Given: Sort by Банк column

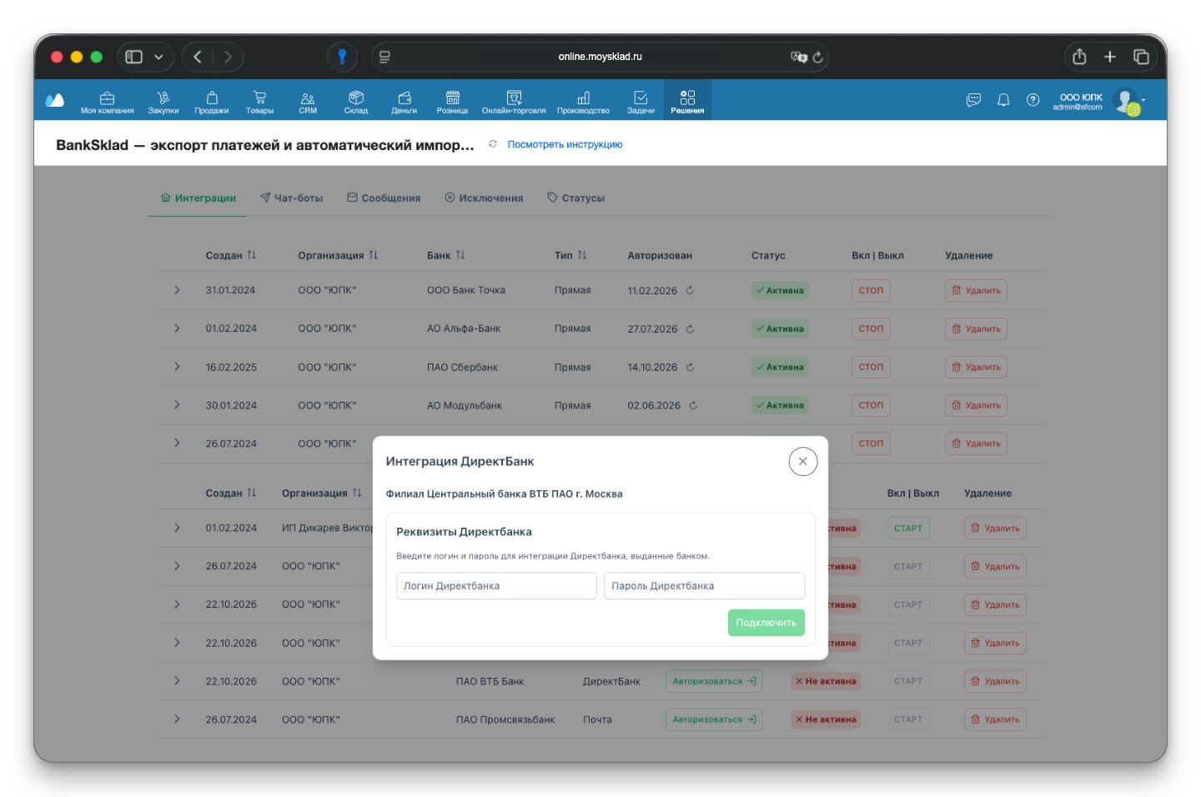Looking at the screenshot, I should pos(460,255).
